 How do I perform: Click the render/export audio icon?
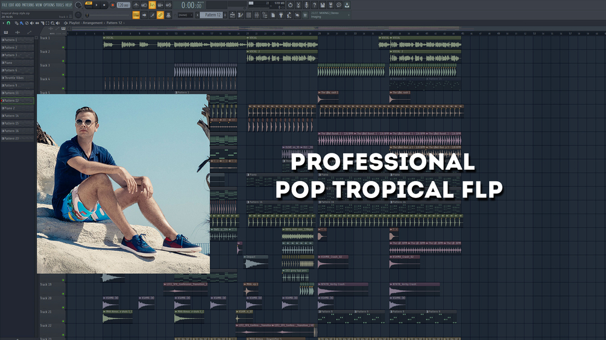tap(331, 5)
